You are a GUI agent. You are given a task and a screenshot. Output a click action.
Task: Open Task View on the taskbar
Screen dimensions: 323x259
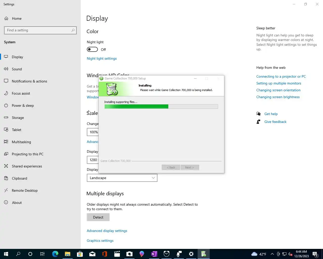[x=42, y=254]
